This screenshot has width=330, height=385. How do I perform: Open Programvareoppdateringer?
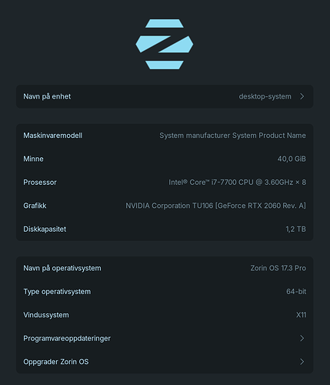[x=165, y=338]
